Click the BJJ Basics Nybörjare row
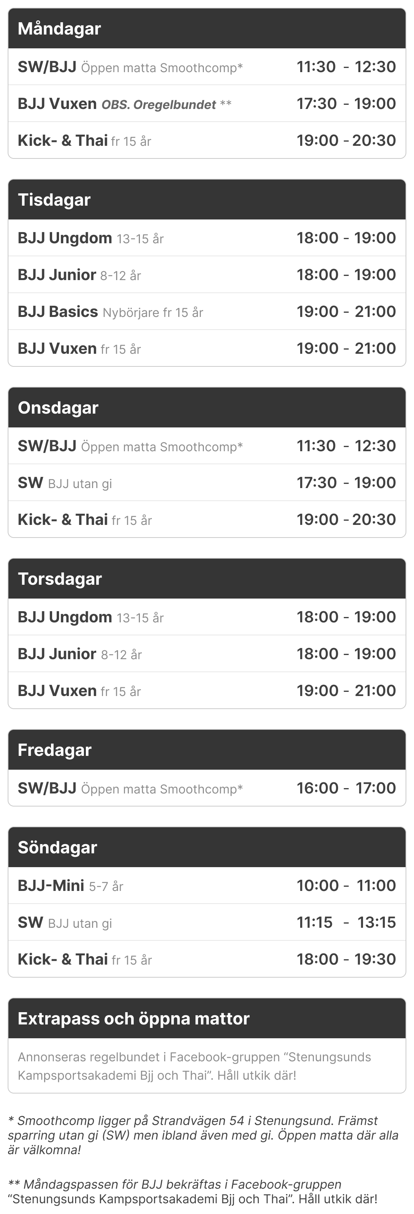This screenshot has height=1214, width=414. [x=206, y=312]
